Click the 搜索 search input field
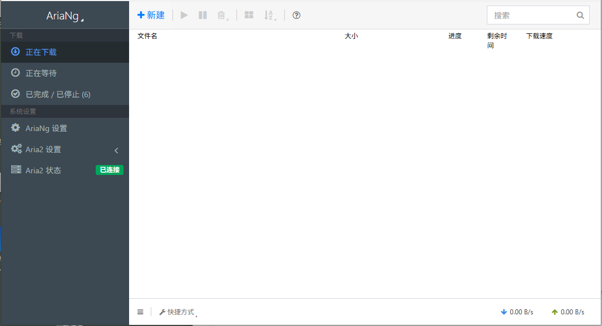 pyautogui.click(x=531, y=15)
